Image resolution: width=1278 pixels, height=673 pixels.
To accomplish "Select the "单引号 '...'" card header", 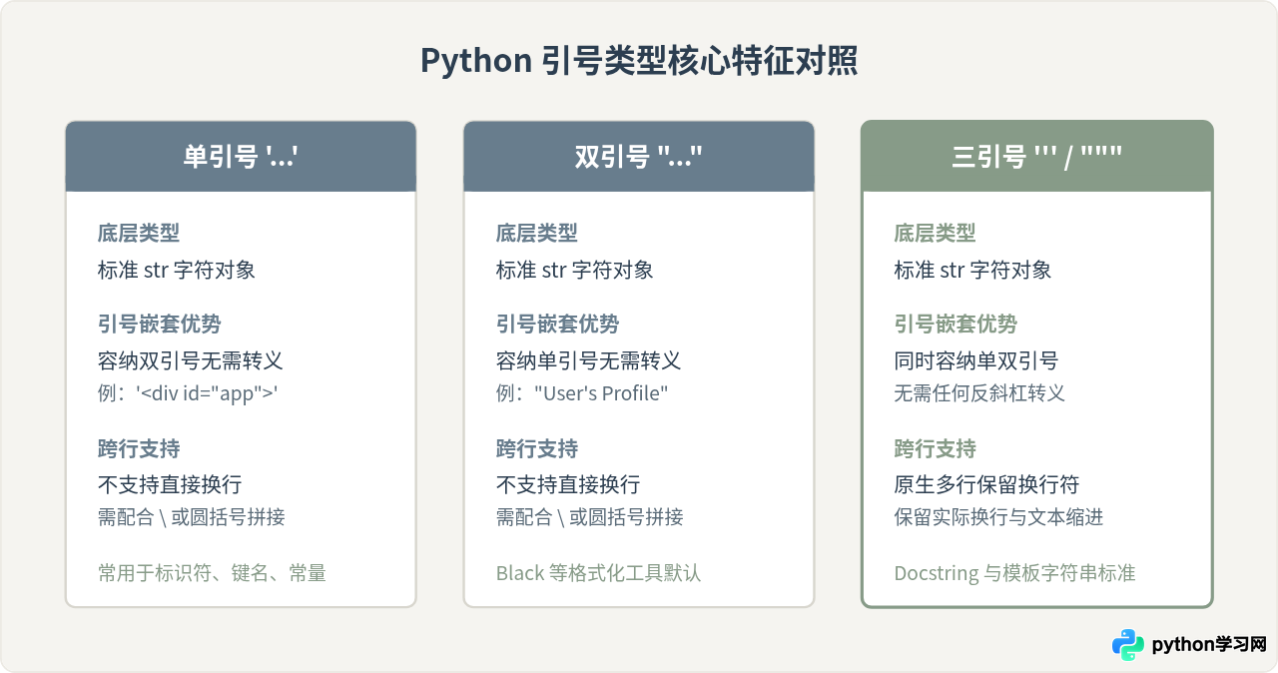I will point(241,157).
